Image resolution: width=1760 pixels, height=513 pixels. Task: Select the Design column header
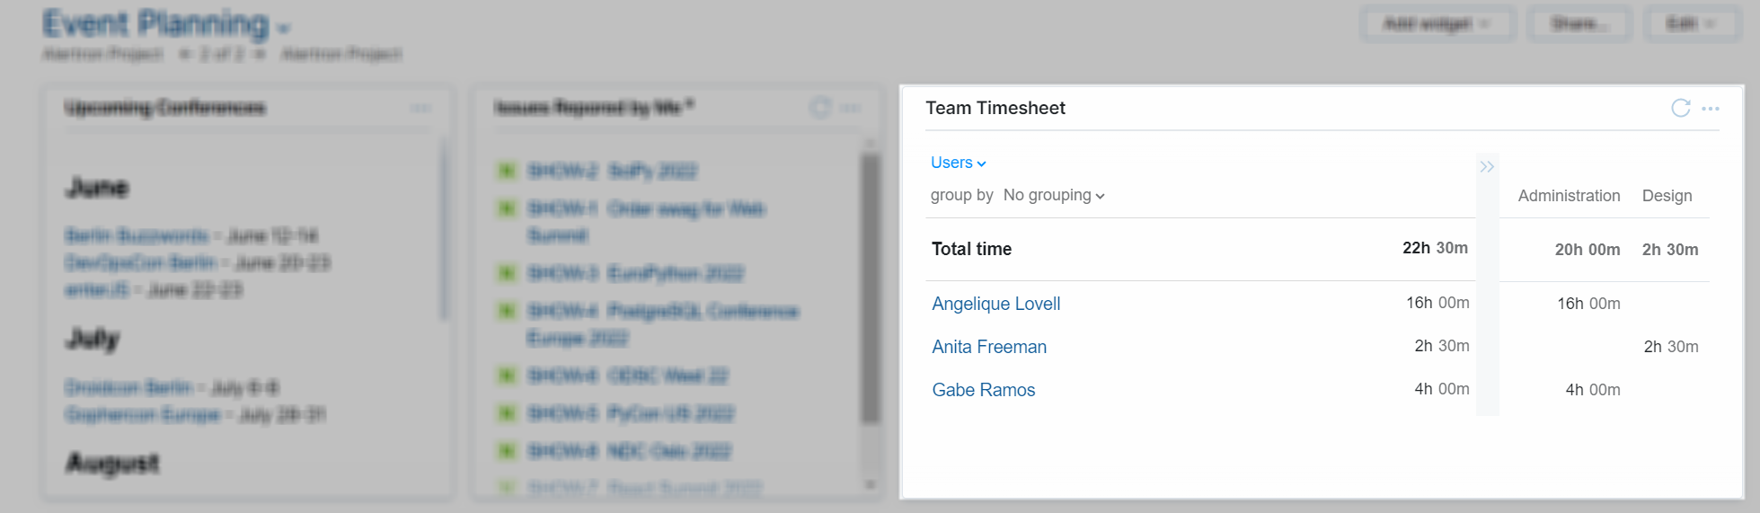tap(1667, 196)
